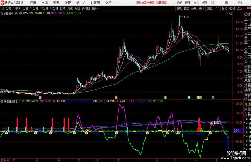Switch to 分时 chart tab

tap(9, 8)
